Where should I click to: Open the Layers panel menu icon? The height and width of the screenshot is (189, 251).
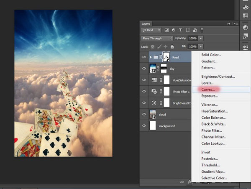(x=236, y=24)
